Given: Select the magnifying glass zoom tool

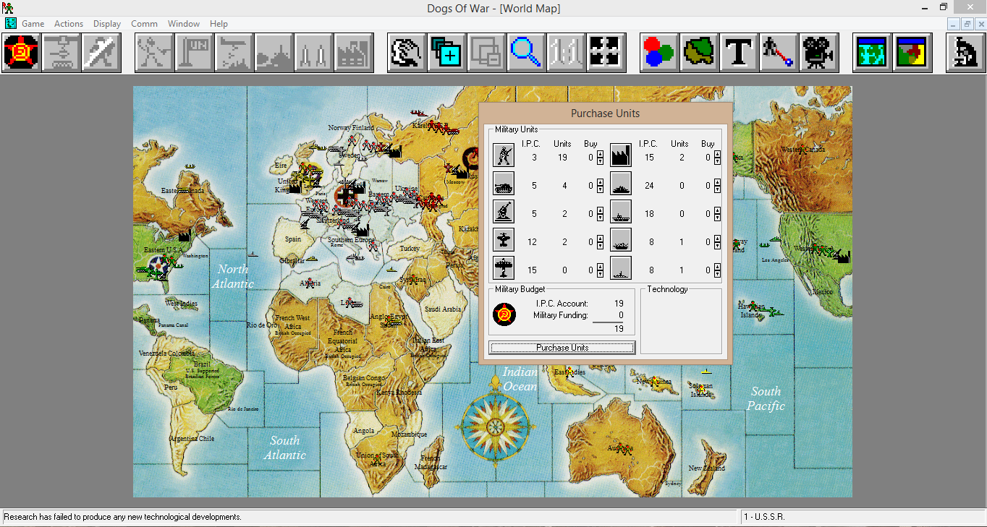Looking at the screenshot, I should click(x=526, y=52).
